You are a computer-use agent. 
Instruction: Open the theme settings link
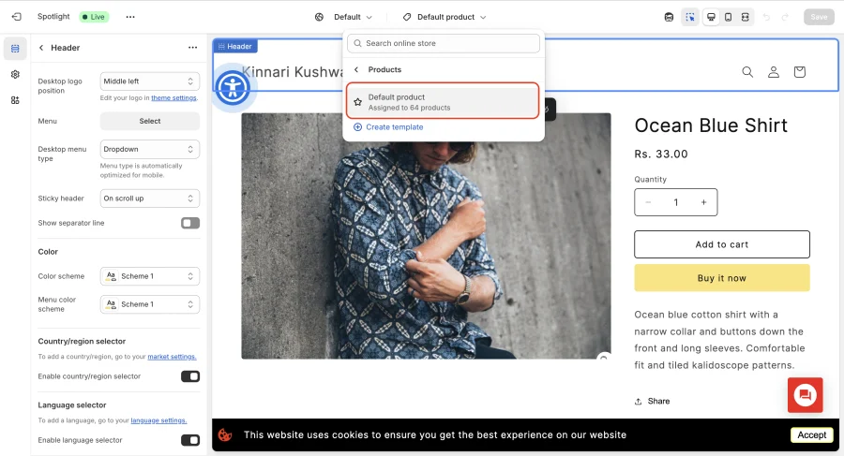click(x=173, y=98)
